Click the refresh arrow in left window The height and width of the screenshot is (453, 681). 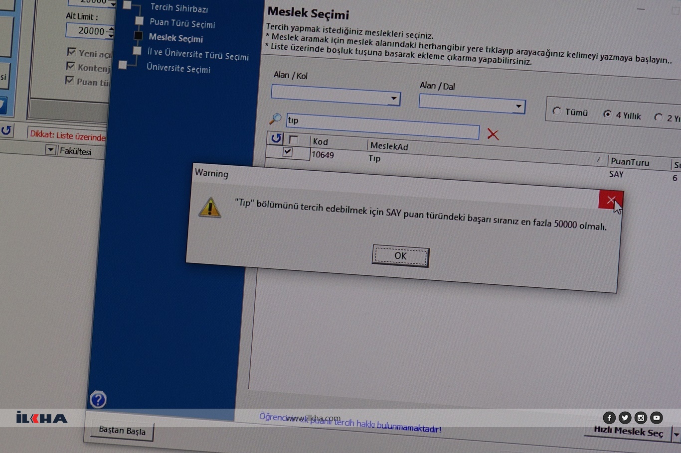(6, 130)
